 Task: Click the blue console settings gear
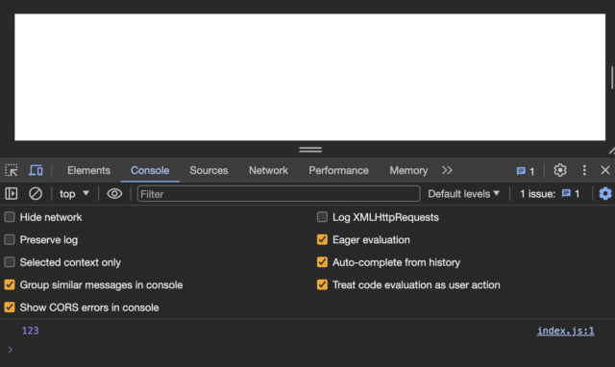click(605, 194)
